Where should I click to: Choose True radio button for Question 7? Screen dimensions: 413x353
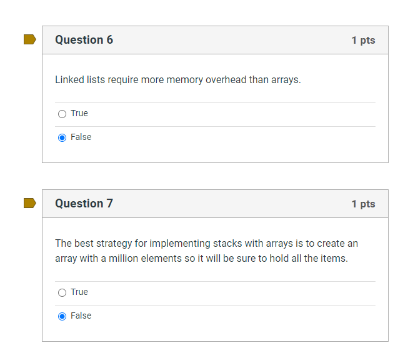point(62,292)
